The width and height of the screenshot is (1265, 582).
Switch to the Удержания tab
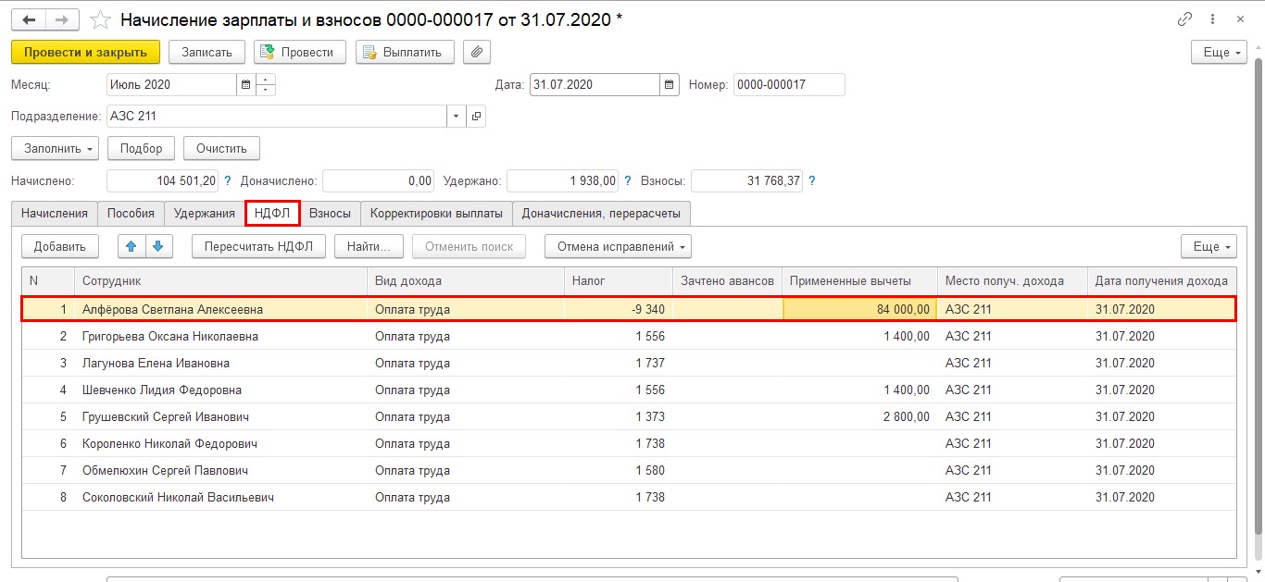pos(205,214)
